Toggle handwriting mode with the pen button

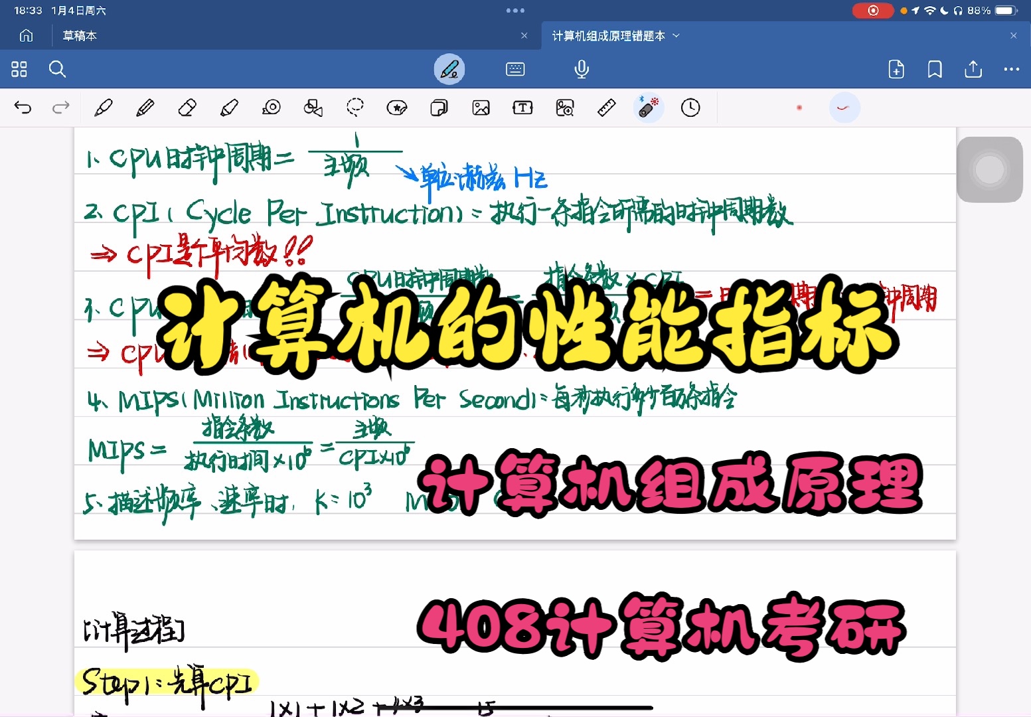click(x=449, y=69)
